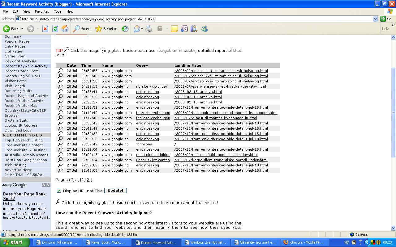Switch to the 'News, Sport, Music' taskbar window
The width and height of the screenshot is (396, 247).
(x=106, y=242)
